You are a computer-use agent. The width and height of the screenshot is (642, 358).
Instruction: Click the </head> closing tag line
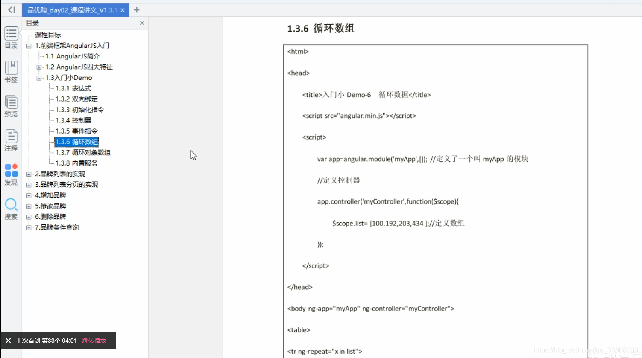[300, 287]
